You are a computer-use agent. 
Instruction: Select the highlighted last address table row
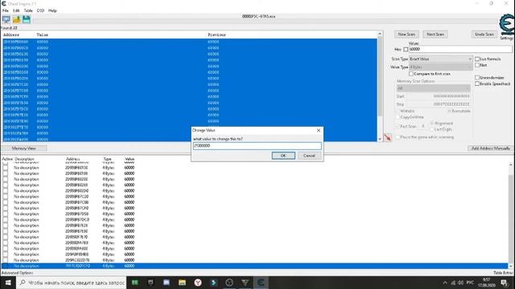pos(254,266)
